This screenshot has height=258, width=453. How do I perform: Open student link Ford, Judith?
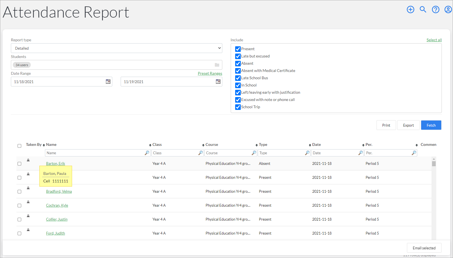tap(55, 233)
